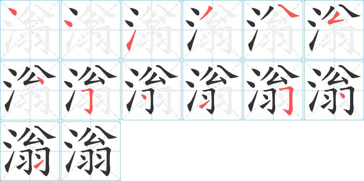Viewport: 364px width, 181px height.
Task: Click the red rising stroke in step thirteen
Action: tap(39, 164)
